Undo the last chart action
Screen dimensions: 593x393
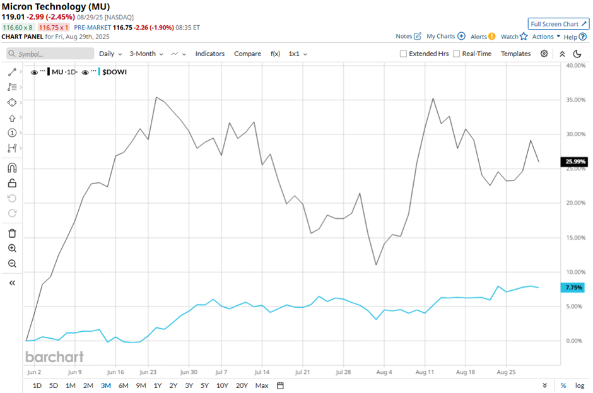click(x=12, y=198)
